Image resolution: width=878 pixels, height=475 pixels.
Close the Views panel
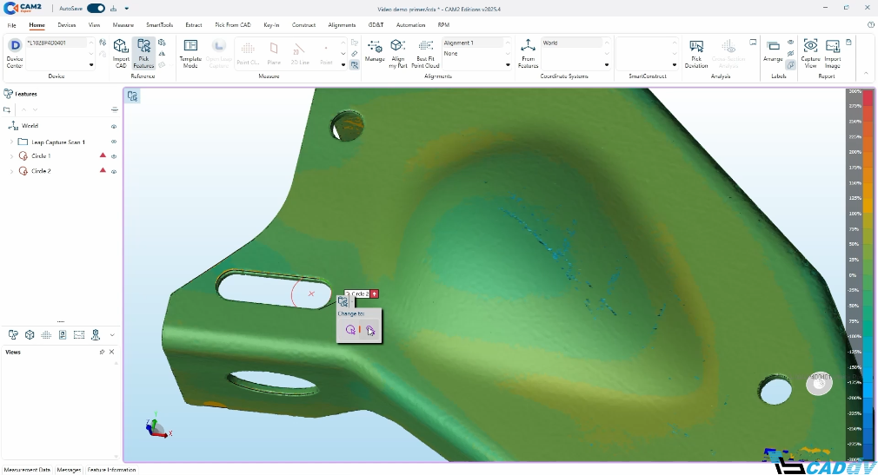point(111,352)
